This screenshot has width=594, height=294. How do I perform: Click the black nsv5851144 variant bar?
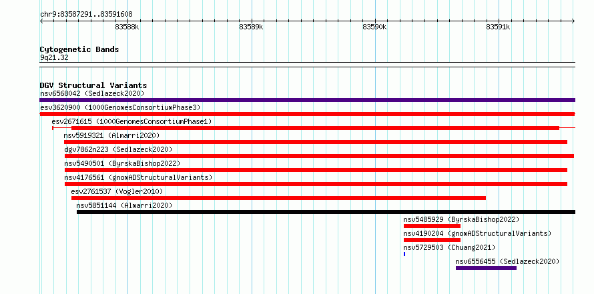326,212
